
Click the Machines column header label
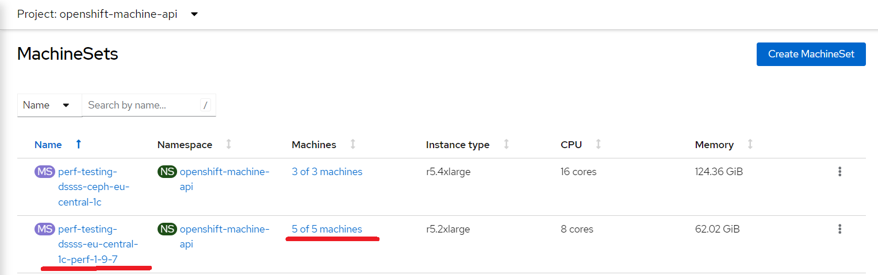(314, 145)
